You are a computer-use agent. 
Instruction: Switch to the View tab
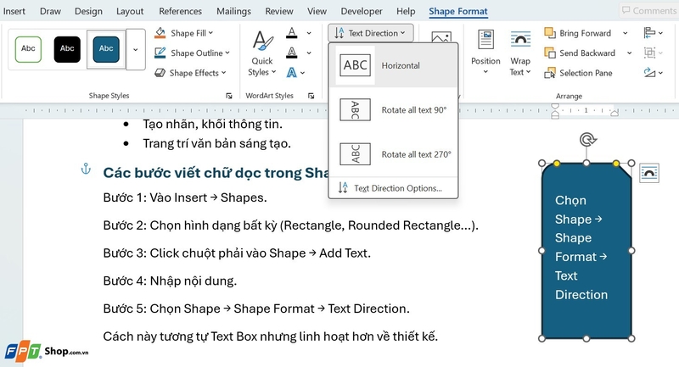tap(317, 11)
